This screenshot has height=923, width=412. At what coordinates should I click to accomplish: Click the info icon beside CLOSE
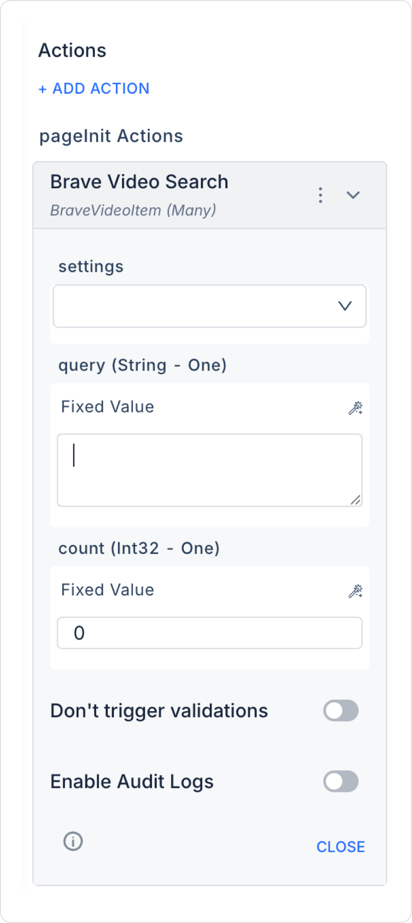tap(73, 841)
